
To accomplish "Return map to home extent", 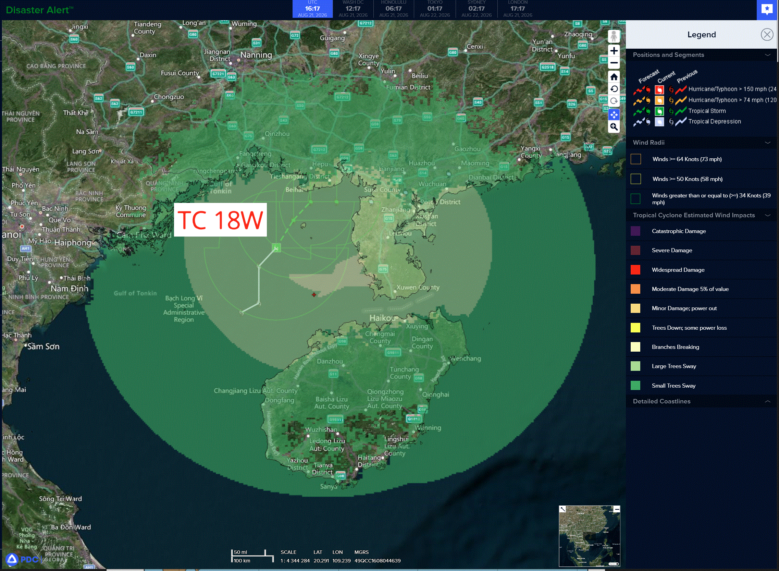I will click(x=614, y=77).
